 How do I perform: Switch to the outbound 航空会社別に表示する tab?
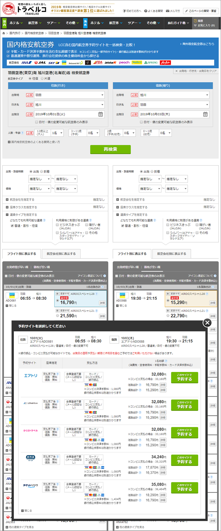point(61,254)
